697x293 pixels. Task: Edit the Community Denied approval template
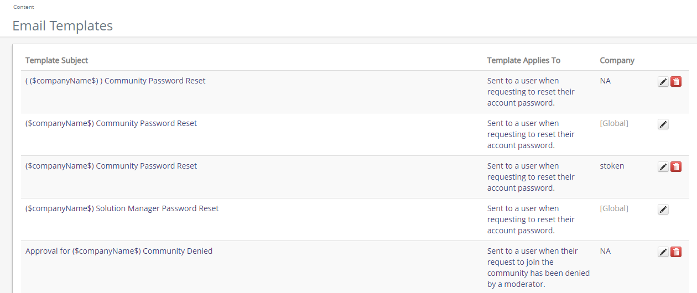(663, 252)
